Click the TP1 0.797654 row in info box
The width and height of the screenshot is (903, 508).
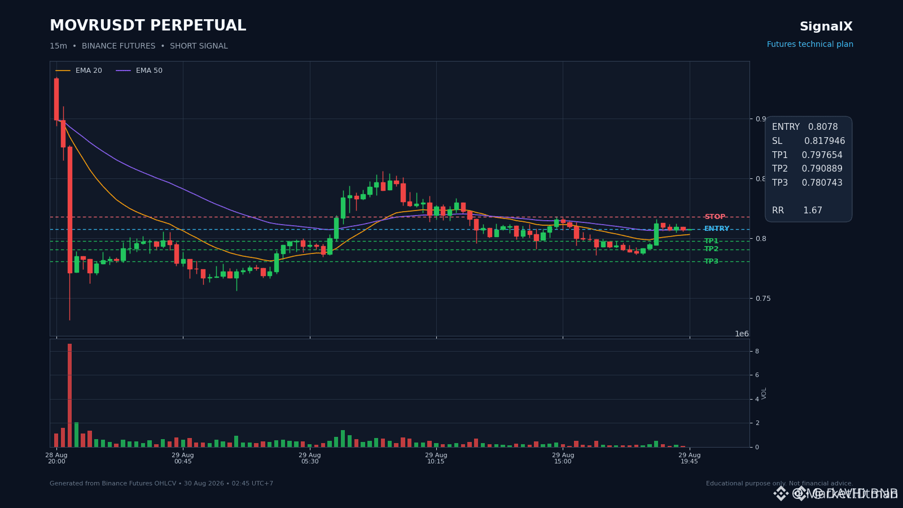click(807, 155)
